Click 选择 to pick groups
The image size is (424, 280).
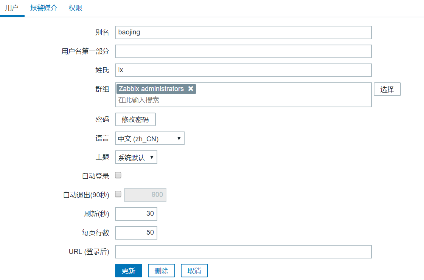coord(387,90)
